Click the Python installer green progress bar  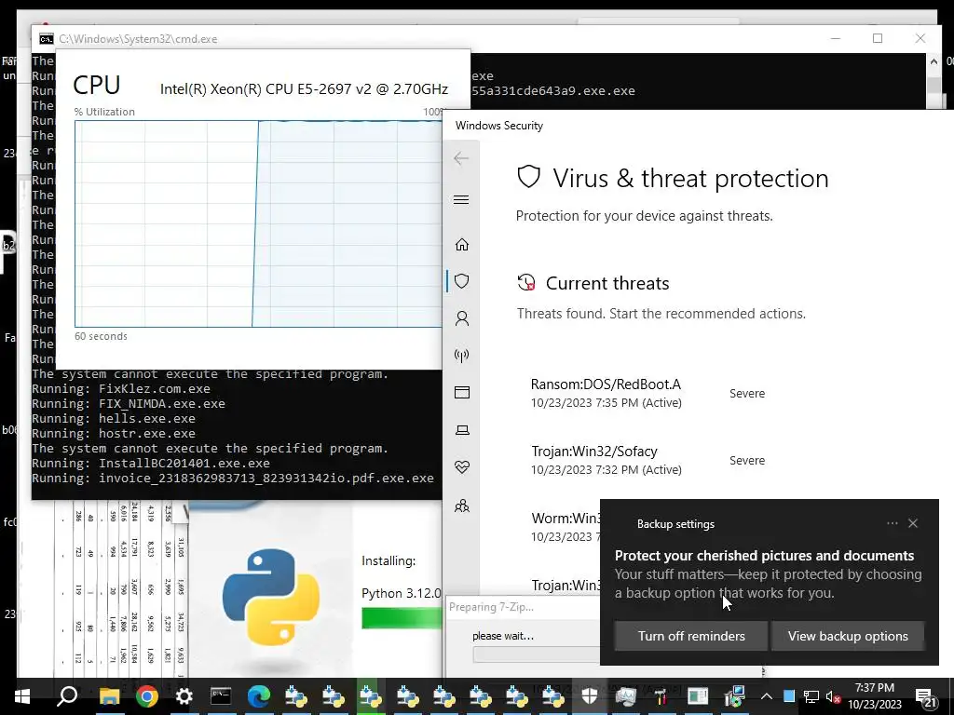click(402, 618)
